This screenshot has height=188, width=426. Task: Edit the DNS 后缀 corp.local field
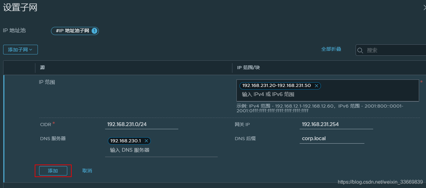[x=332, y=139]
